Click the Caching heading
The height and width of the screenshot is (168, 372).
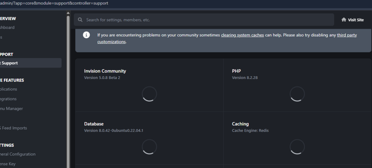240,124
